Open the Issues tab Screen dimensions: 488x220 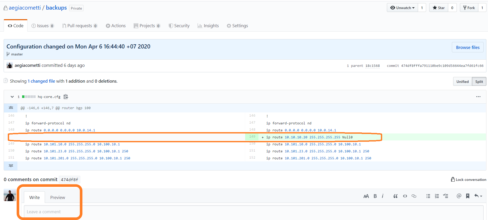43,26
